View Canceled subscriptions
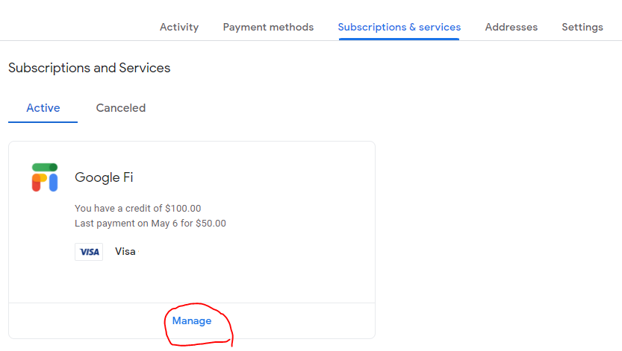 coord(121,107)
